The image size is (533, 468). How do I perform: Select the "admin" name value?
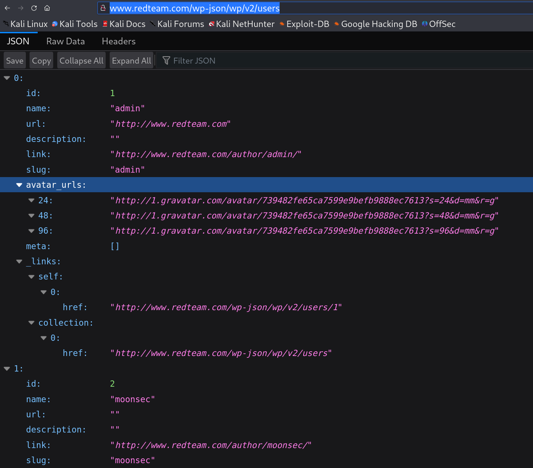point(127,108)
